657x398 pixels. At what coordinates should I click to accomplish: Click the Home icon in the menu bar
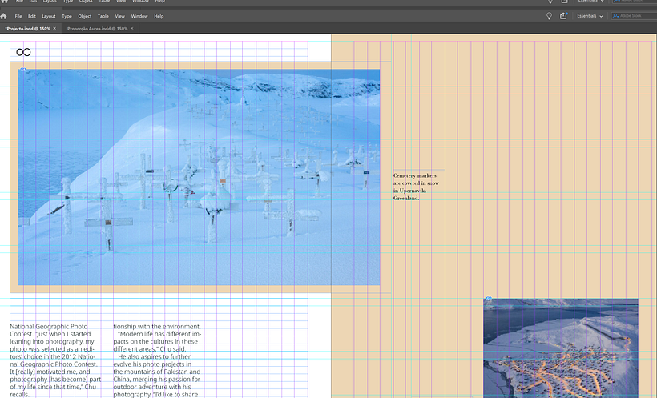tap(4, 16)
